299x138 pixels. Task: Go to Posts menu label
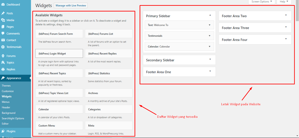(x=10, y=13)
